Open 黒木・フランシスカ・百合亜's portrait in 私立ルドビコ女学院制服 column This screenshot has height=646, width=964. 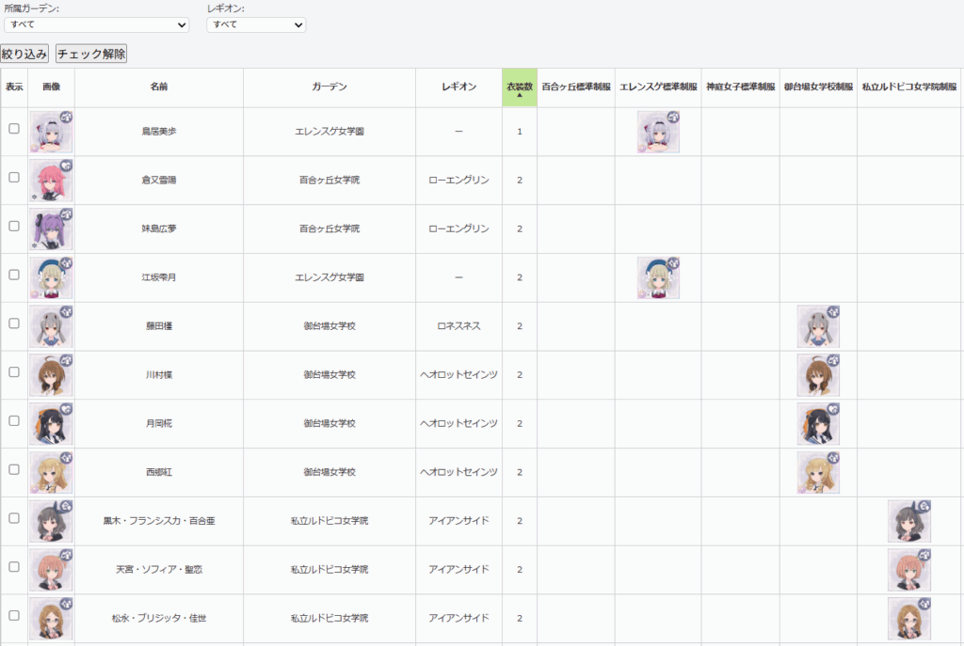pos(909,521)
